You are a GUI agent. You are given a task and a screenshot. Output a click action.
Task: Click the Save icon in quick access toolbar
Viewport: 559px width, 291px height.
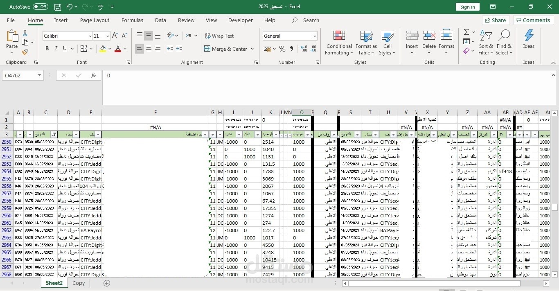[58, 7]
